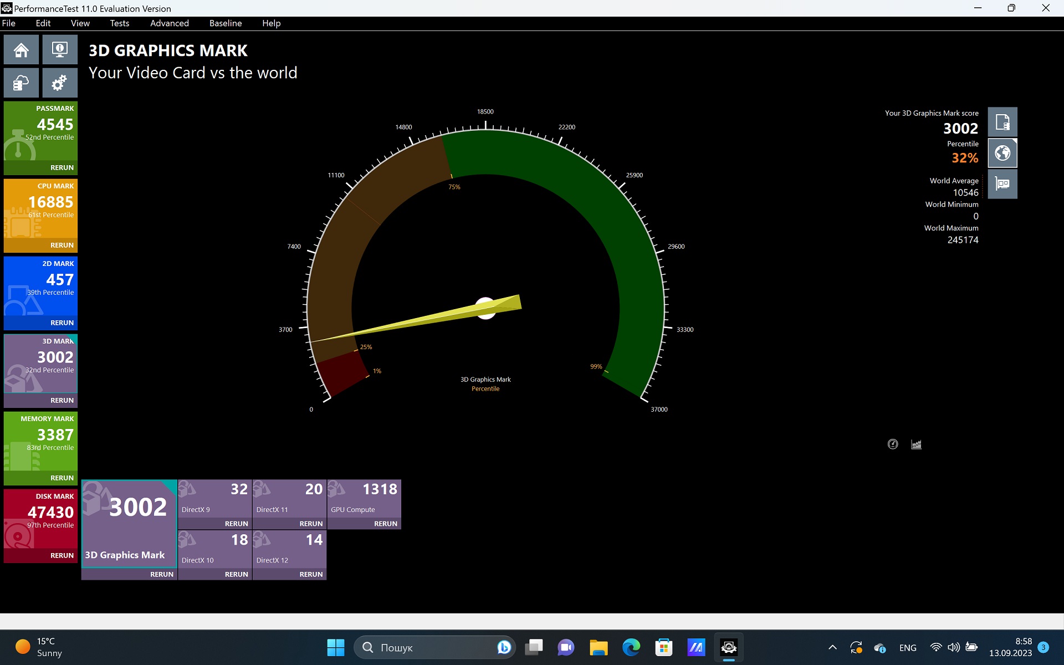Screen dimensions: 1064x665
Task: Rerun the PassMark overall test
Action: (62, 167)
